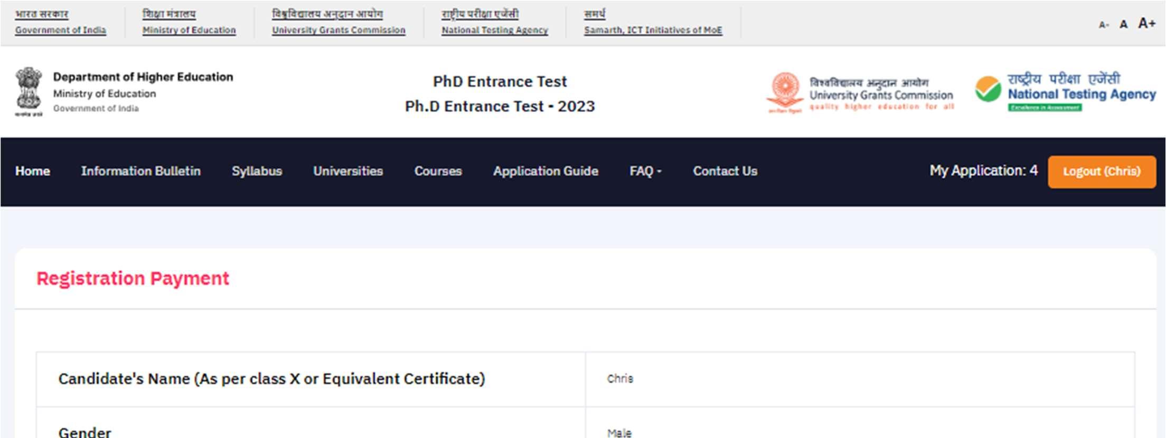The image size is (1166, 438).
Task: Visit the National Testing Agency top link
Action: (495, 30)
